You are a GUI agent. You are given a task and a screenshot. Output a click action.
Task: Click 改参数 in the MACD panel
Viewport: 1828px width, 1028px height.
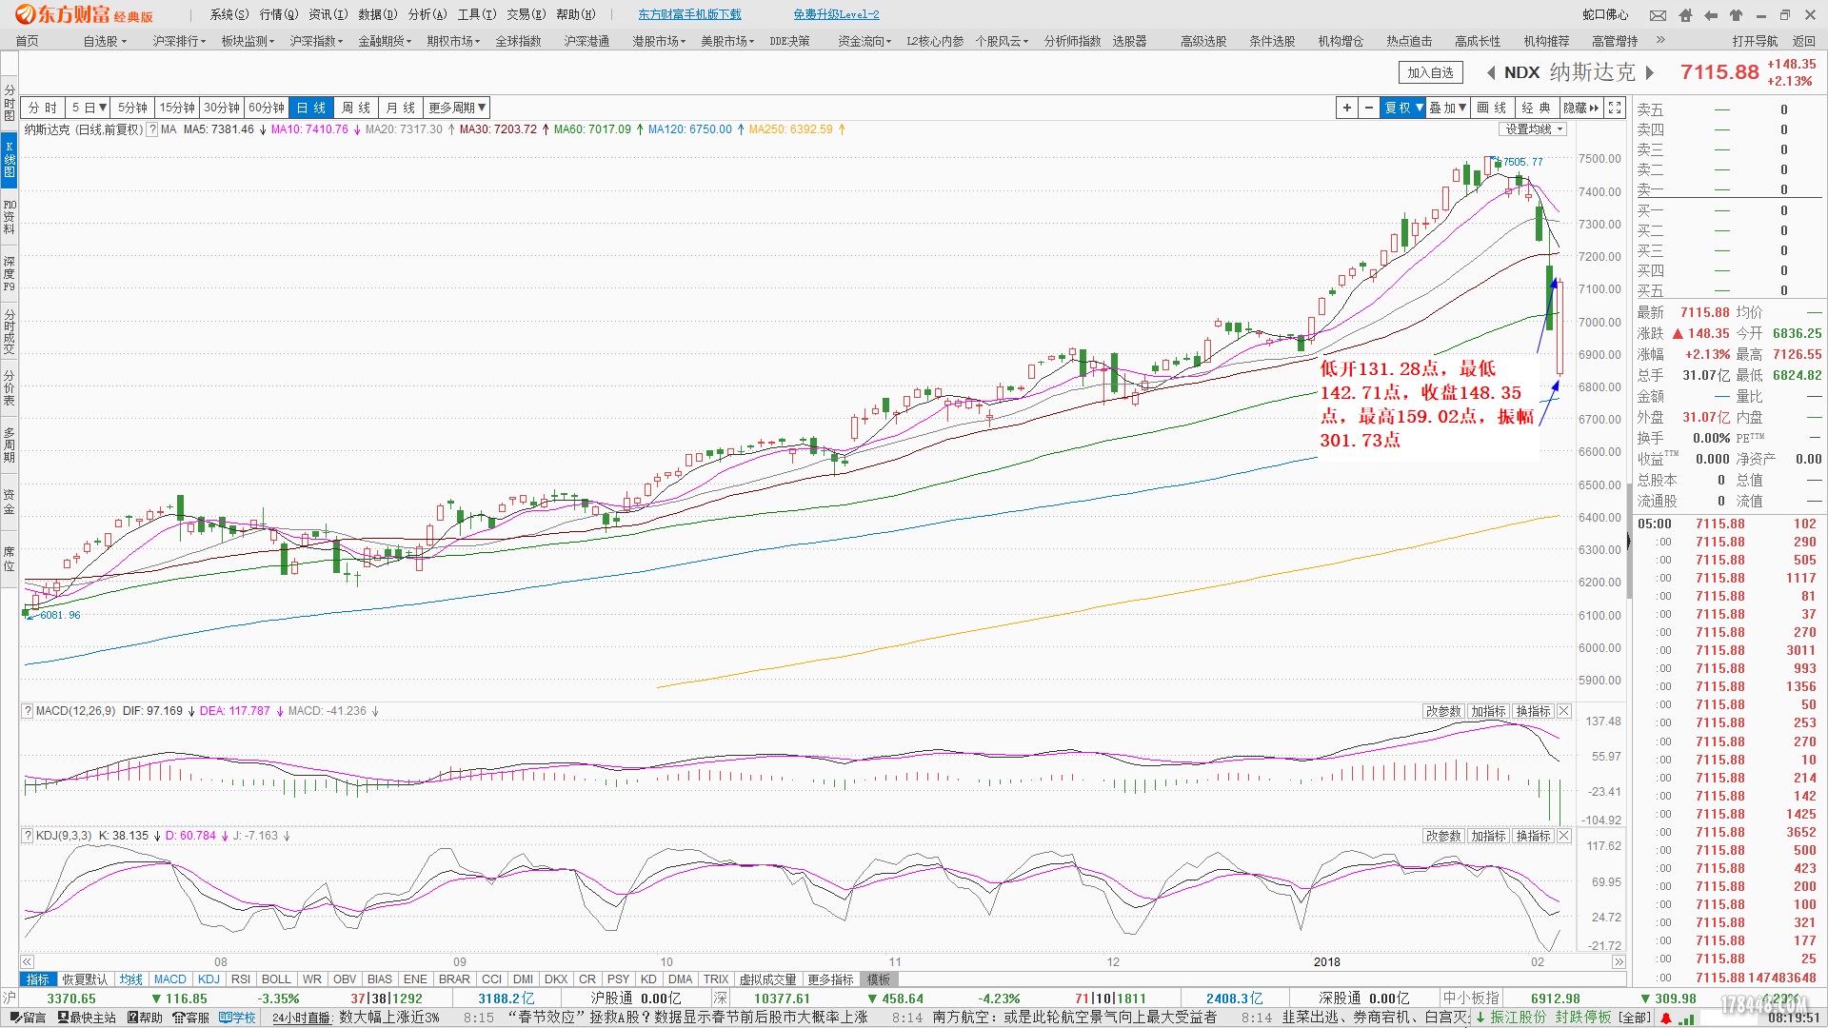click(1443, 711)
